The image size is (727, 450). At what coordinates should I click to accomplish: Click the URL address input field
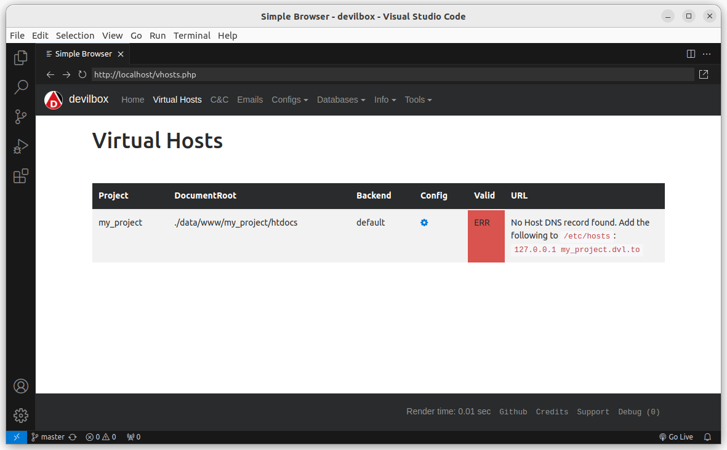click(392, 74)
